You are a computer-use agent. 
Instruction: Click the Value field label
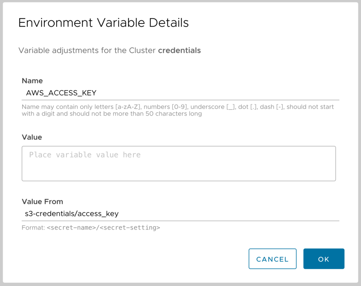(32, 137)
